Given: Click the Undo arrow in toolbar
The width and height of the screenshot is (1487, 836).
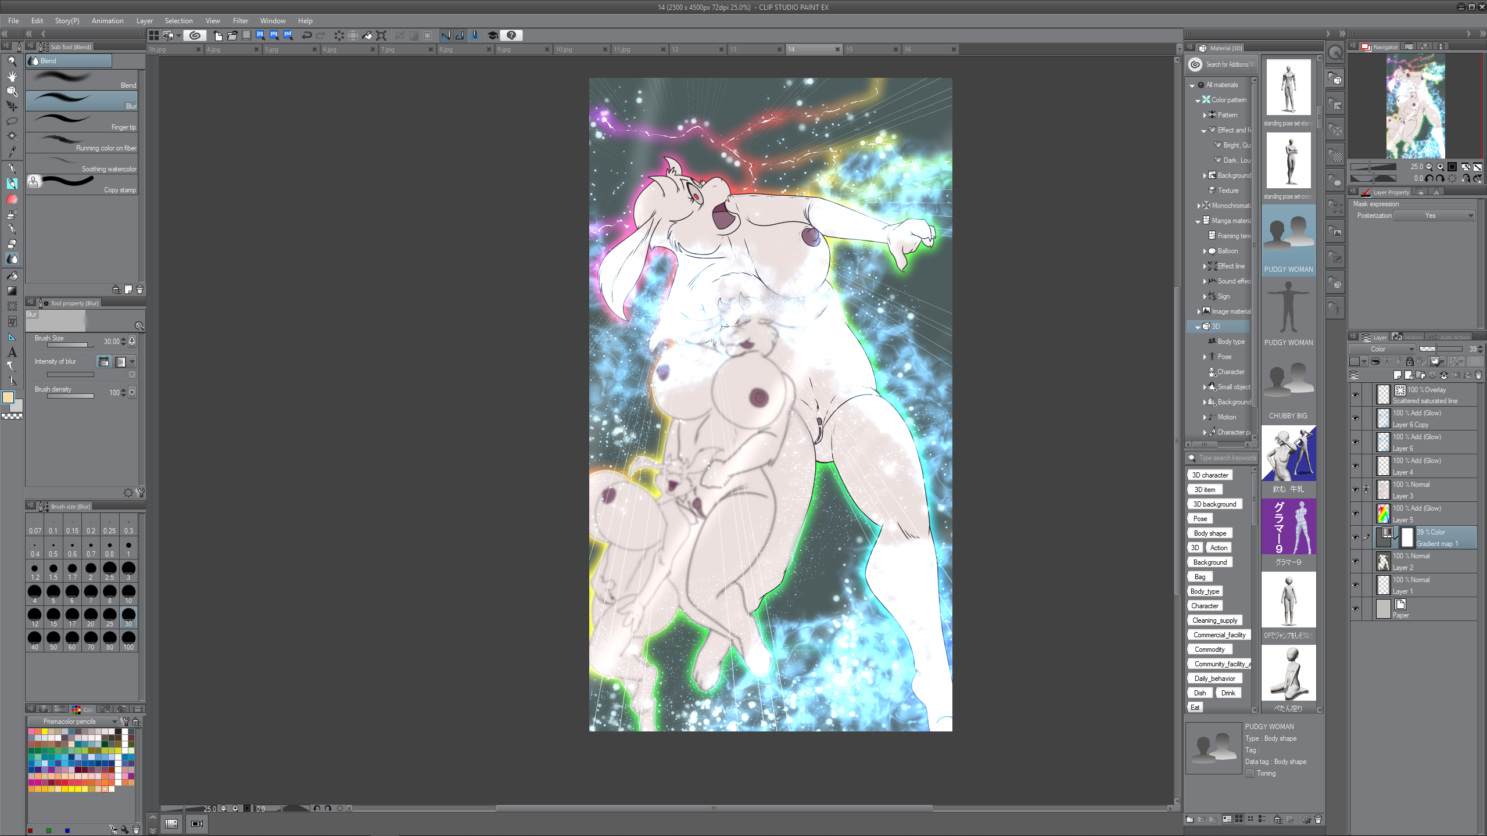Looking at the screenshot, I should pos(306,35).
